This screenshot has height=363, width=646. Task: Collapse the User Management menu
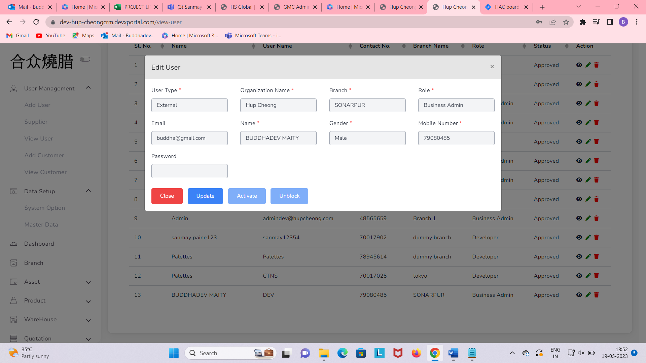click(88, 88)
